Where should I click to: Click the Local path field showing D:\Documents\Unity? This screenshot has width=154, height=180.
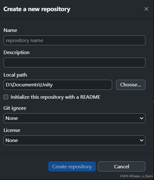tap(58, 85)
